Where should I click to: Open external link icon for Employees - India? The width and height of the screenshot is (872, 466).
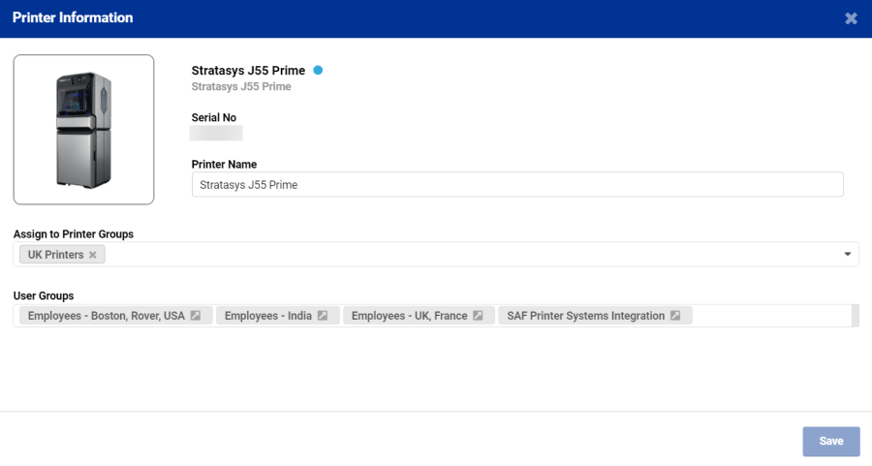(323, 316)
